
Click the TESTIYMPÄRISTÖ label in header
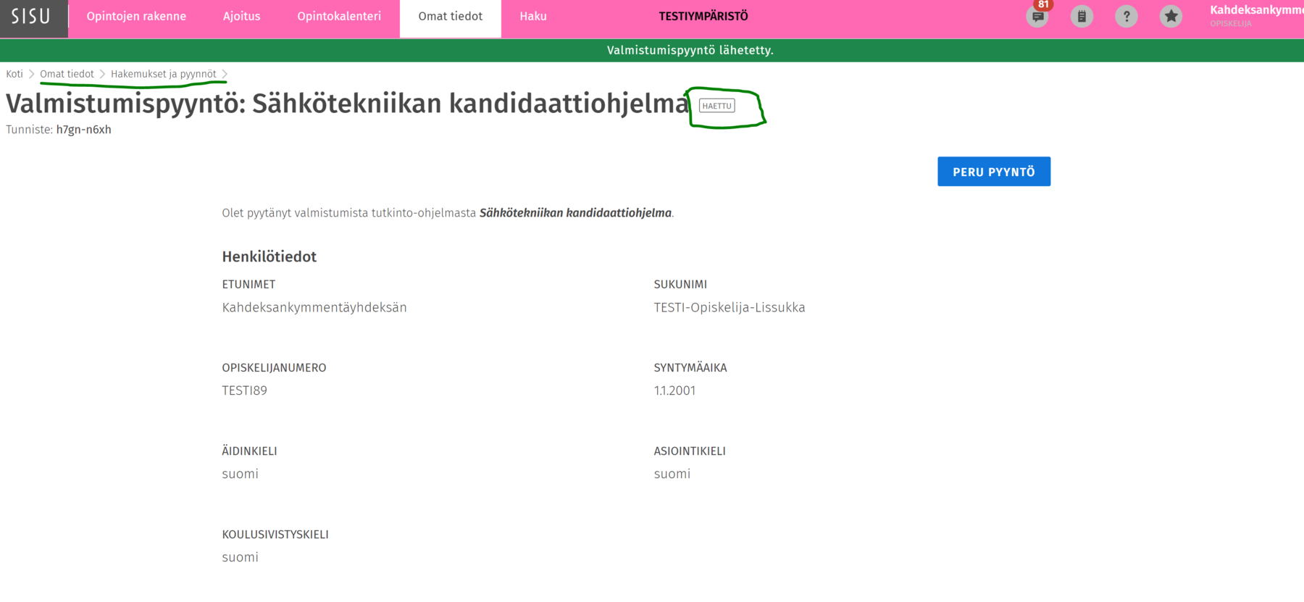pos(703,17)
